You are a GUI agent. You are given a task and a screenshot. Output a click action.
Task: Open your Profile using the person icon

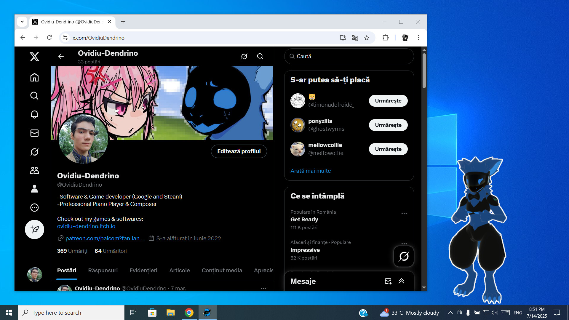tap(34, 189)
